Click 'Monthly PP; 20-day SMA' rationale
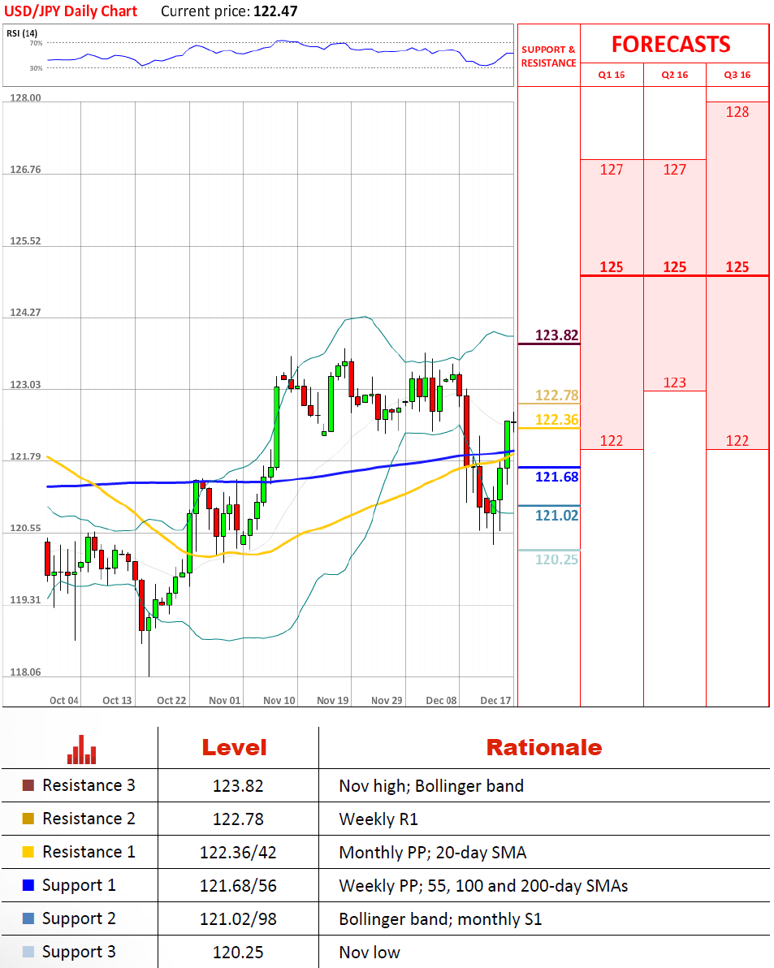This screenshot has width=774, height=968. tap(433, 853)
